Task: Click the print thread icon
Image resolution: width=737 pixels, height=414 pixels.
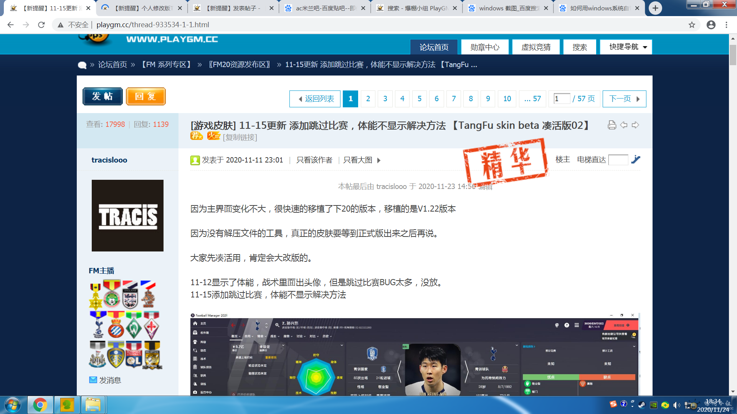Action: pos(612,125)
